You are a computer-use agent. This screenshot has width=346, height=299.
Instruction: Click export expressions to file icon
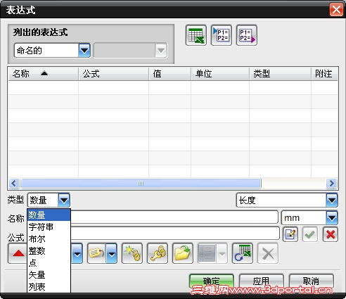point(247,35)
